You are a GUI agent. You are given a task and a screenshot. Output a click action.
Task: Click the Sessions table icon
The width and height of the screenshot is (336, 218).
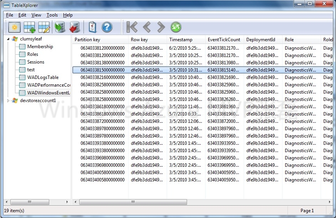pyautogui.click(x=22, y=62)
